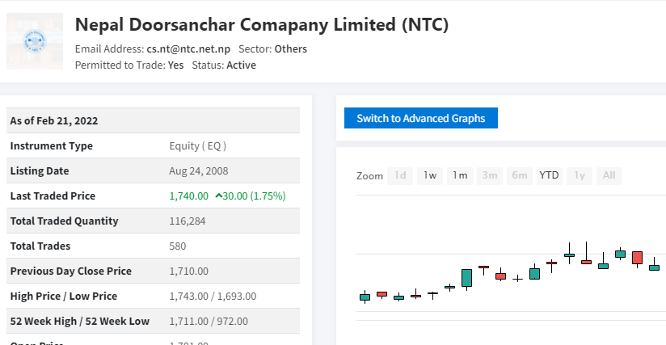Viewport: 666px width, 345px height.
Task: Click the green up arrow beside 30.00
Action: (219, 196)
